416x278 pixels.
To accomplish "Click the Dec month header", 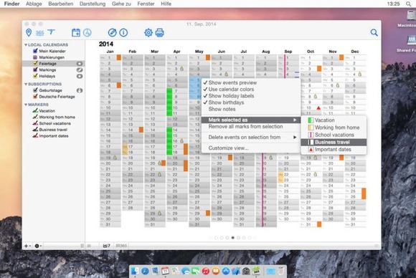I will 355,52.
